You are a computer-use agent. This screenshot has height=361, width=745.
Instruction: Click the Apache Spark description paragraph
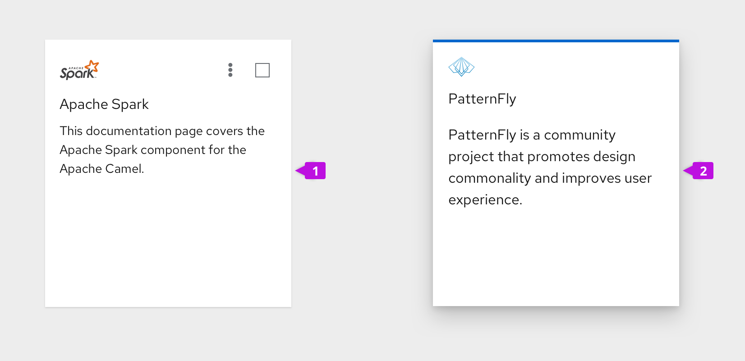click(162, 149)
